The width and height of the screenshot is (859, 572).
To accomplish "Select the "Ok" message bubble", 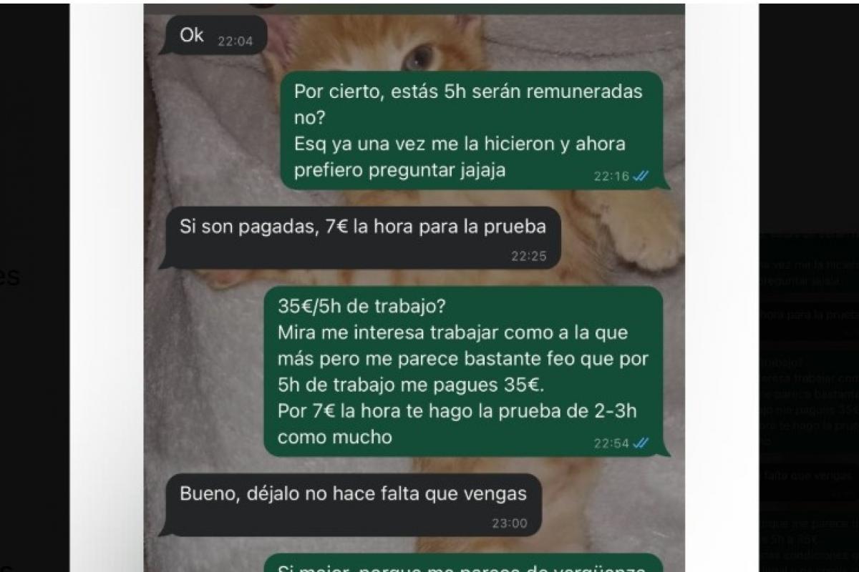I will click(x=211, y=36).
